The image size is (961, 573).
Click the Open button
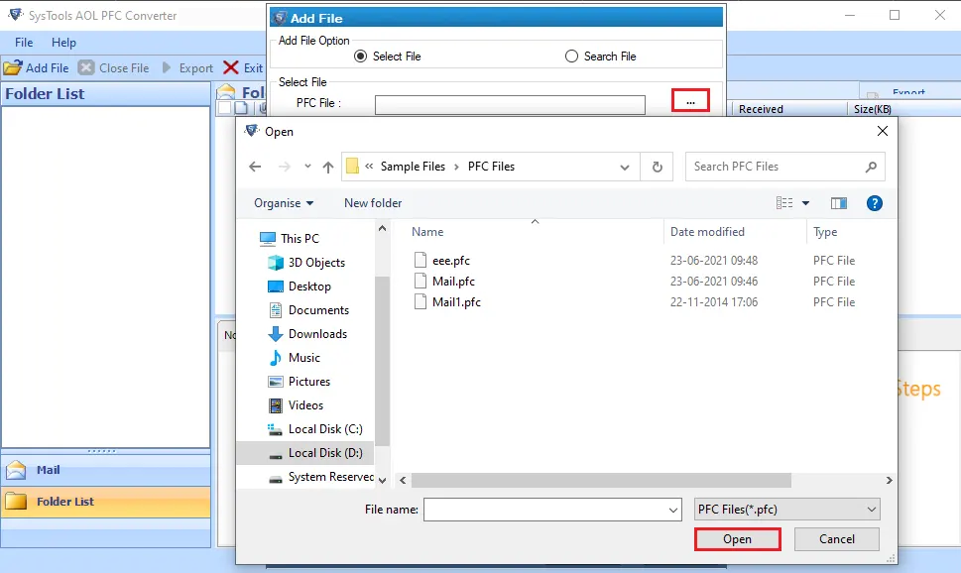click(x=737, y=539)
